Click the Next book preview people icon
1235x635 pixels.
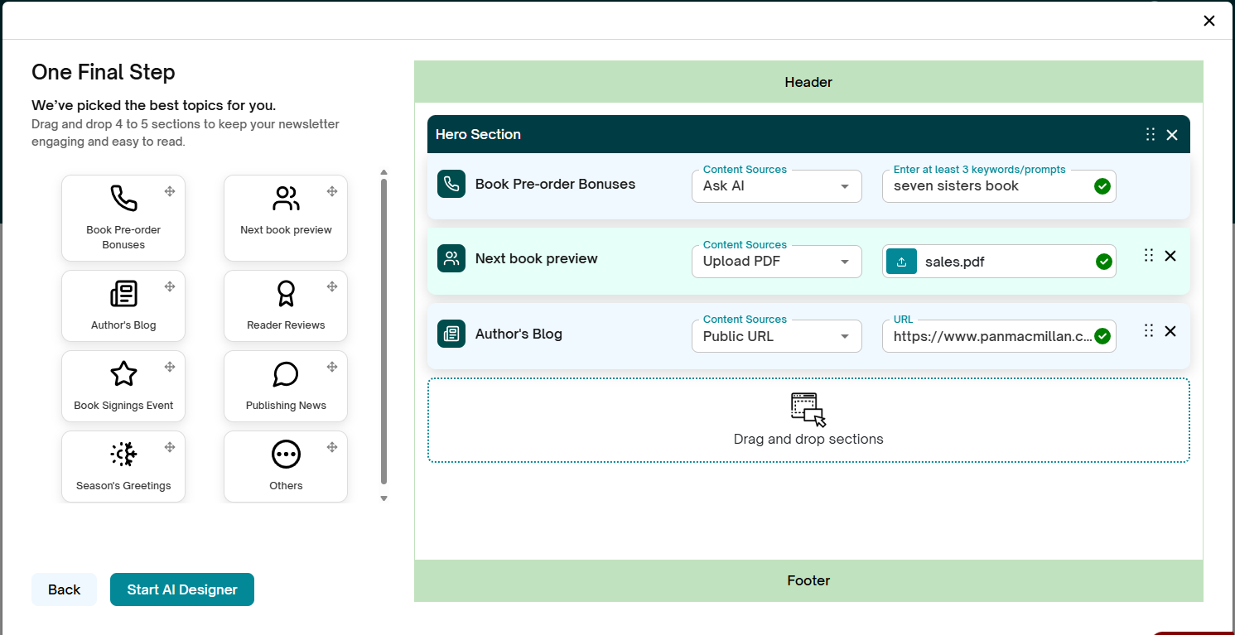pyautogui.click(x=285, y=199)
